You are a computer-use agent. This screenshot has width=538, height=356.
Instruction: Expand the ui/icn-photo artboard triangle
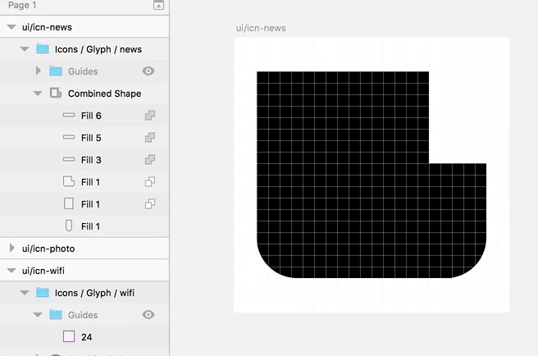(x=12, y=248)
